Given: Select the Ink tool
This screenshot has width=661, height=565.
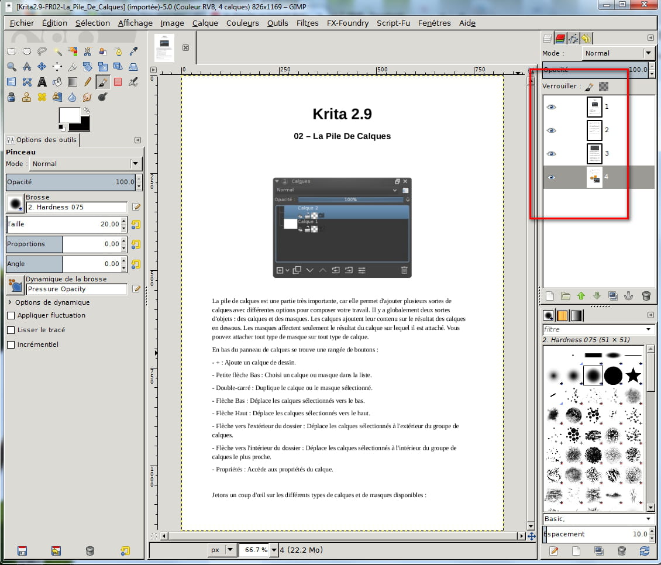Looking at the screenshot, I should click(x=11, y=98).
